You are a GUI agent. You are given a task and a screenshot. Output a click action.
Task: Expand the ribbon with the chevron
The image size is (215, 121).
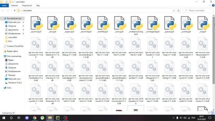tap(210, 5)
